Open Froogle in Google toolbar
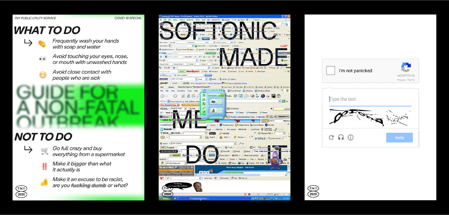 [246, 68]
